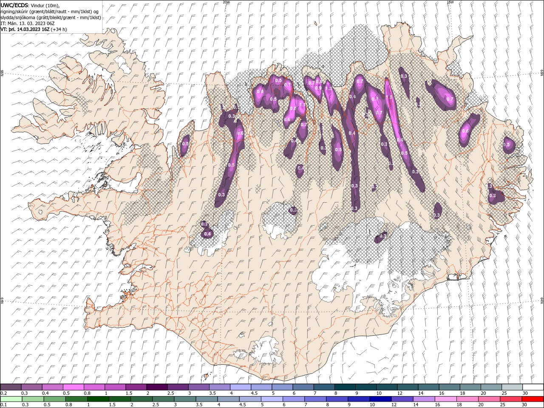The height and width of the screenshot is (408, 544).
Task: Click the 'IT: Mán. 13. 03. 2023 06Z' line
Action: pyautogui.click(x=27, y=23)
